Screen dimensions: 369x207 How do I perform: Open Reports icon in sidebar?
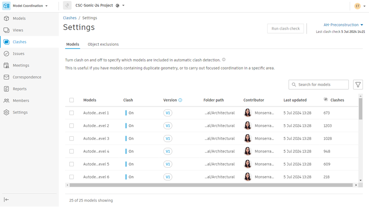point(6,89)
